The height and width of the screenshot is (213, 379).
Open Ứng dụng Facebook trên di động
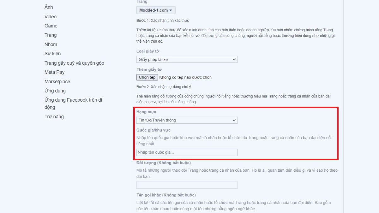(73, 104)
